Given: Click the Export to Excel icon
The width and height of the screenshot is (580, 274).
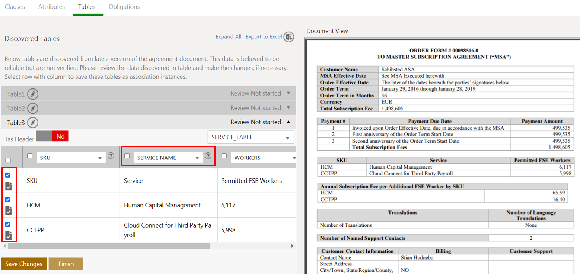Looking at the screenshot, I should click(289, 37).
